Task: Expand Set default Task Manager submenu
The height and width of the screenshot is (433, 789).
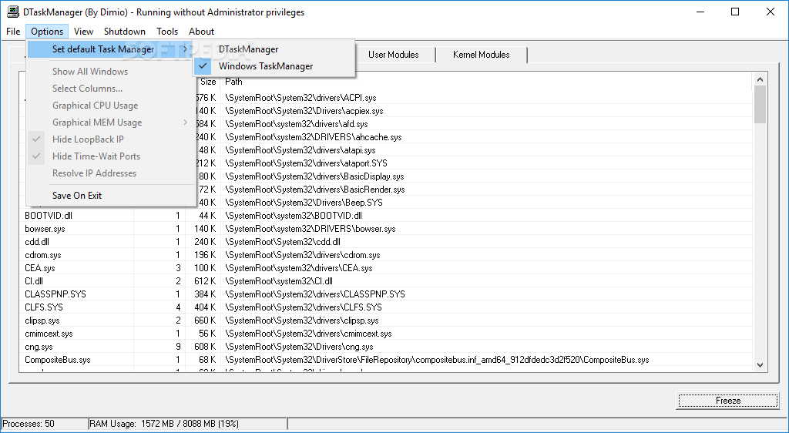Action: click(111, 49)
